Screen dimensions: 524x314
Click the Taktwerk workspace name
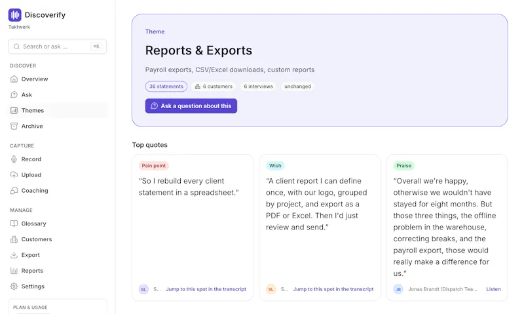click(19, 27)
